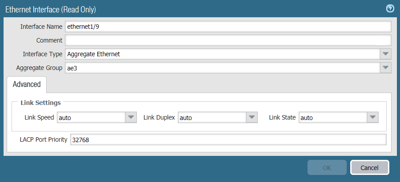Expand the Link Speed dropdown arrow
Viewport: 400px width, 182px height.
131,118
